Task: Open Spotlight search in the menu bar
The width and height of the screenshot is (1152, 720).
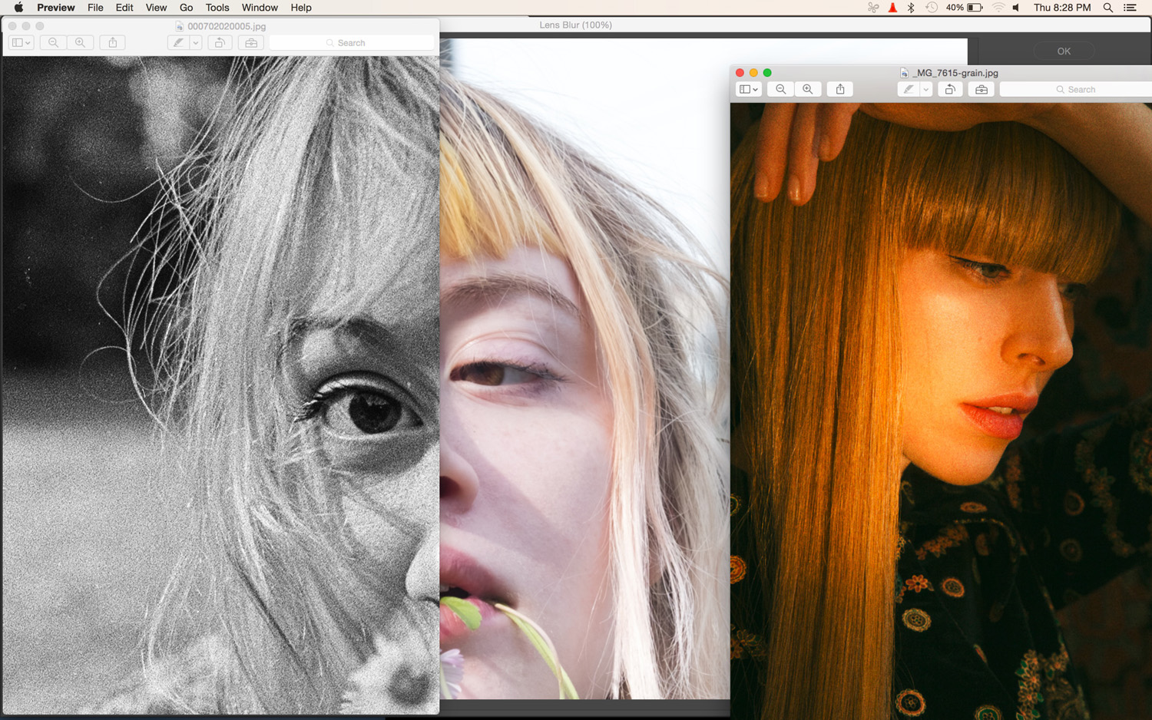Action: pyautogui.click(x=1107, y=8)
